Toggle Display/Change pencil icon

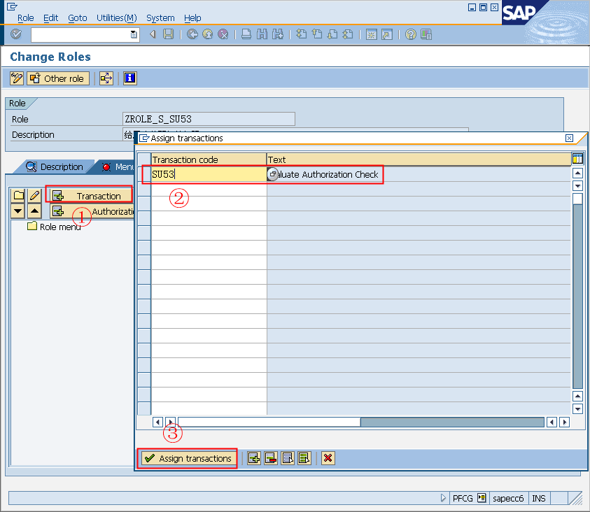pos(17,78)
